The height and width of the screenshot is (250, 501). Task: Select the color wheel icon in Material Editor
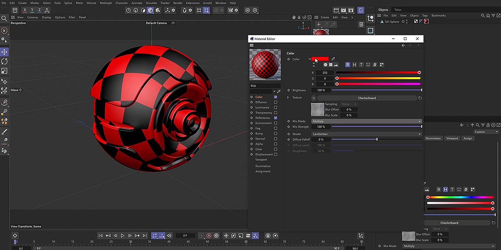click(x=326, y=65)
